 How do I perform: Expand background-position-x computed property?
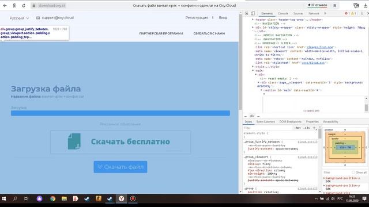324,178
